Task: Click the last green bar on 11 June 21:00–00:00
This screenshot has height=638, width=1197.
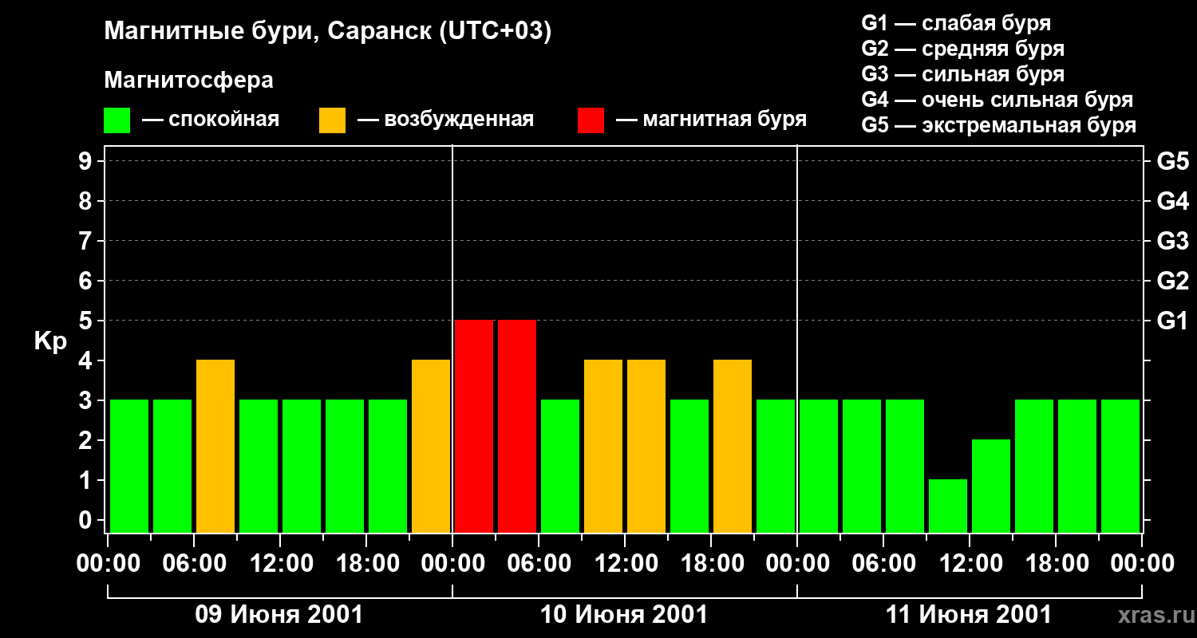Action: pos(1120,466)
